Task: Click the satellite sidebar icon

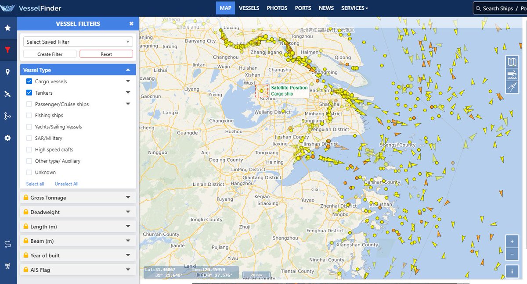Action: click(x=7, y=94)
